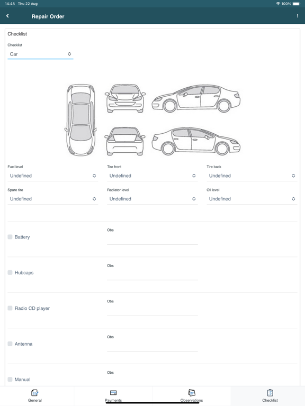Tap the battery status indicator
Image resolution: width=305 pixels, height=406 pixels.
click(296, 4)
